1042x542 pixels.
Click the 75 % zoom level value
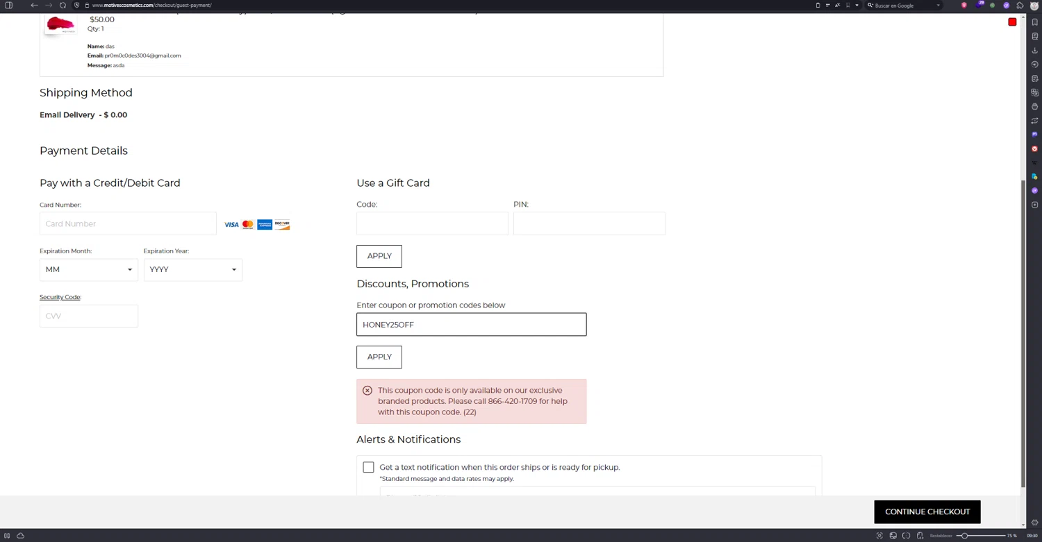pos(1012,536)
